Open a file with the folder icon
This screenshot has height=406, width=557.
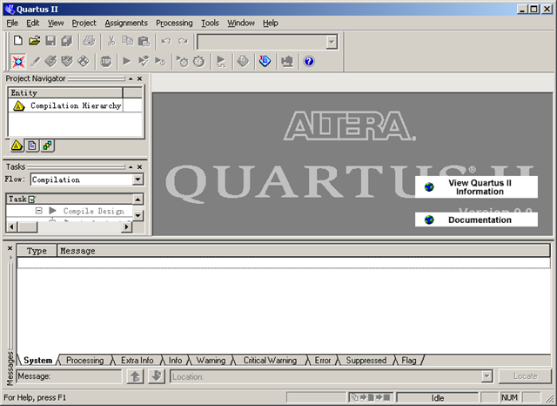click(x=35, y=41)
